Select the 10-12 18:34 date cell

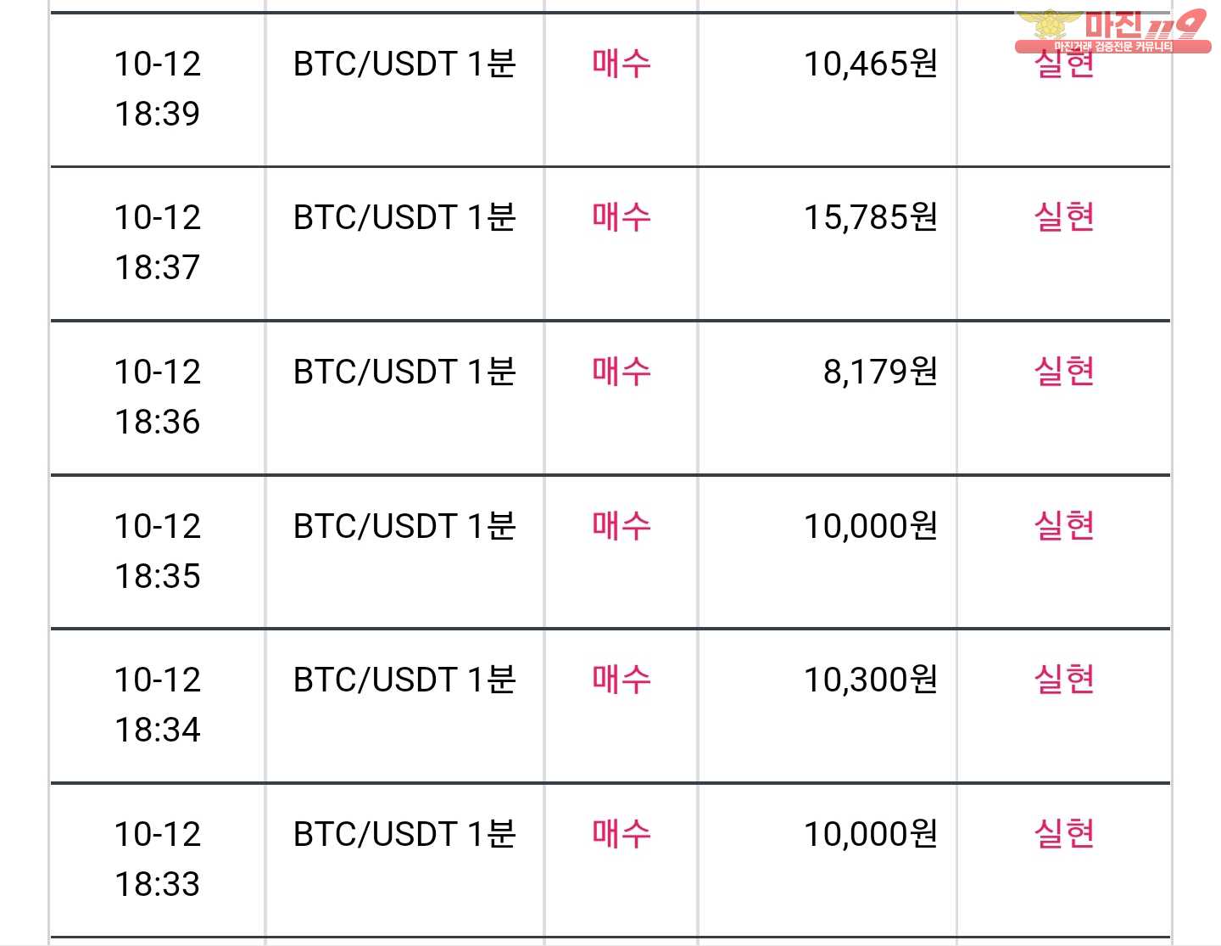[158, 705]
